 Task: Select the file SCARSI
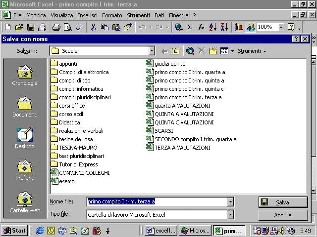159,131
